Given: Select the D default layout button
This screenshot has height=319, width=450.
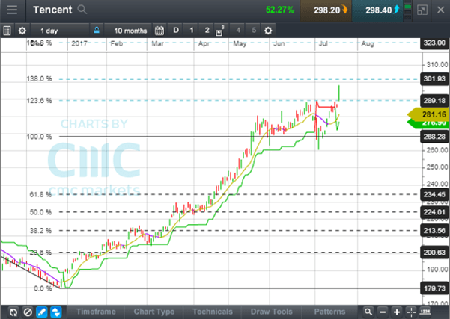Looking at the screenshot, I should (176, 31).
